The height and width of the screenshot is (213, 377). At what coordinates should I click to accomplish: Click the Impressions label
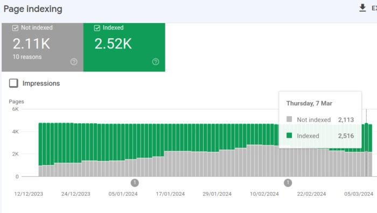point(41,83)
